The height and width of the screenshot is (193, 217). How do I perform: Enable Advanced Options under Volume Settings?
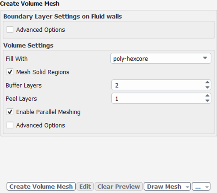click(x=10, y=125)
